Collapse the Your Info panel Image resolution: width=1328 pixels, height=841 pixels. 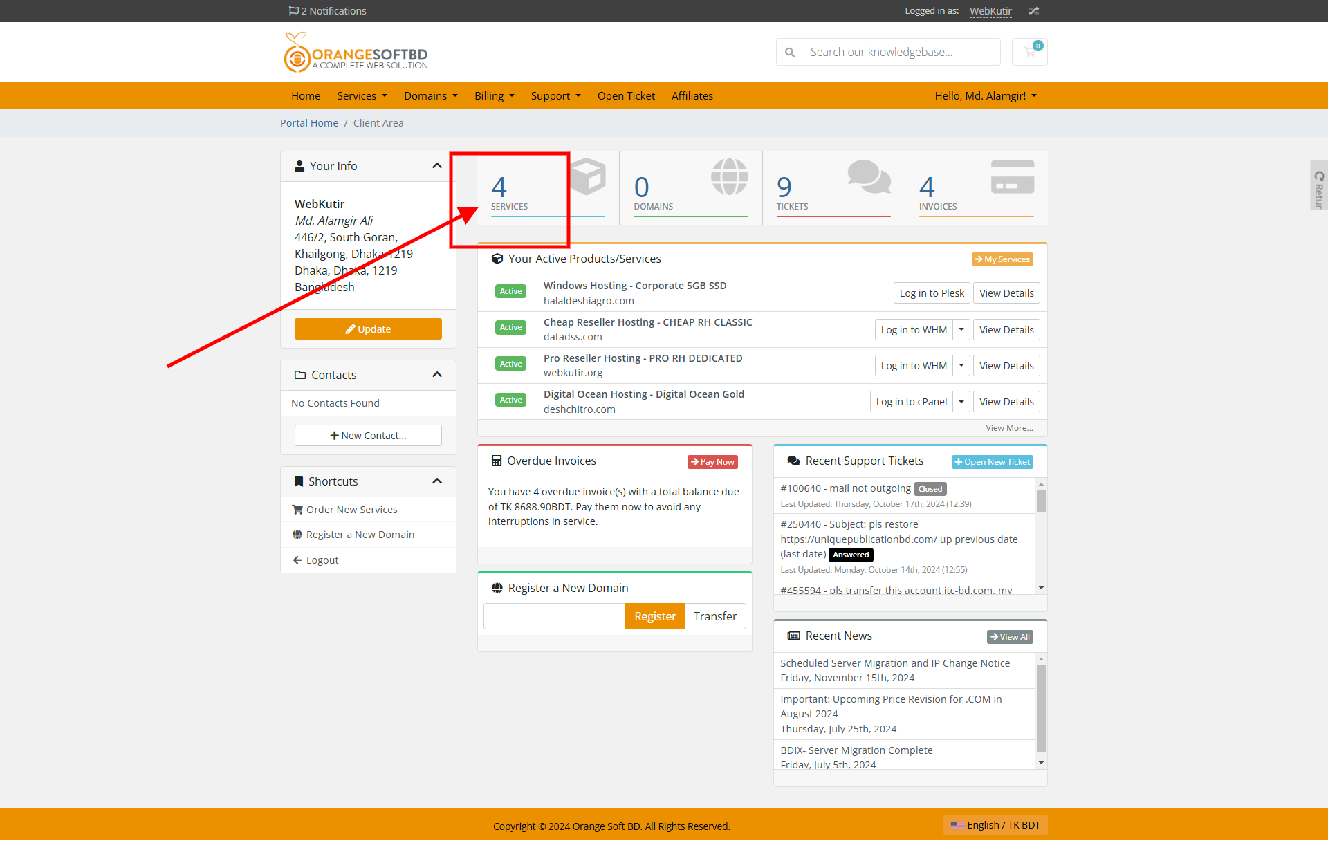point(437,165)
